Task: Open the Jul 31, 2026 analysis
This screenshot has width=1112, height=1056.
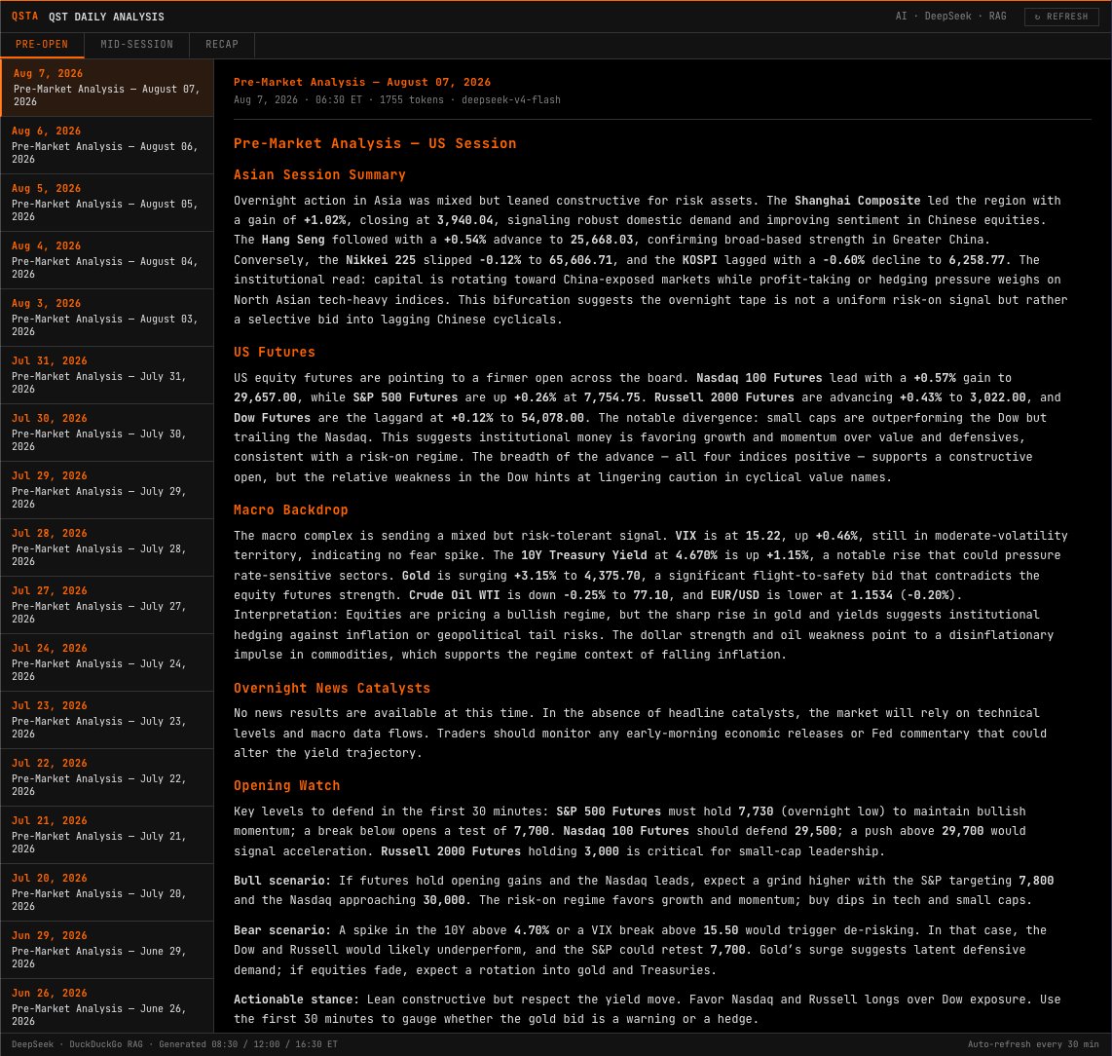Action: pos(107,375)
